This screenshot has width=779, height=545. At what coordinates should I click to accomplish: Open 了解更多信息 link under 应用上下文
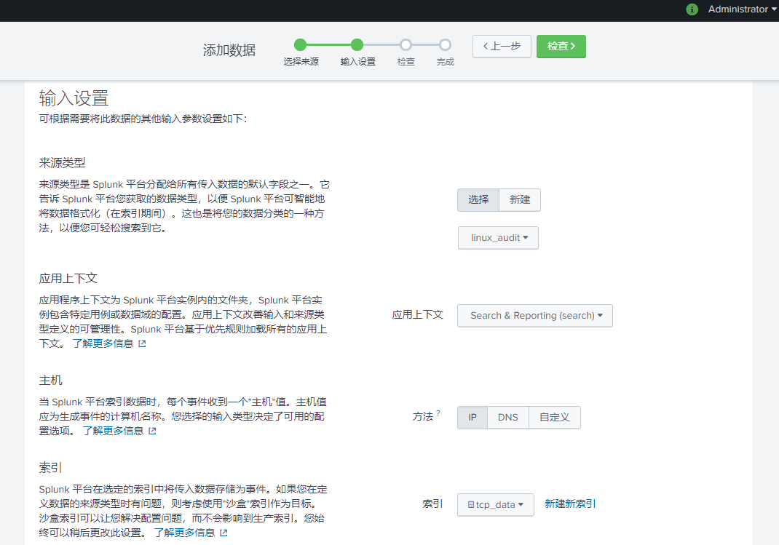coord(103,343)
